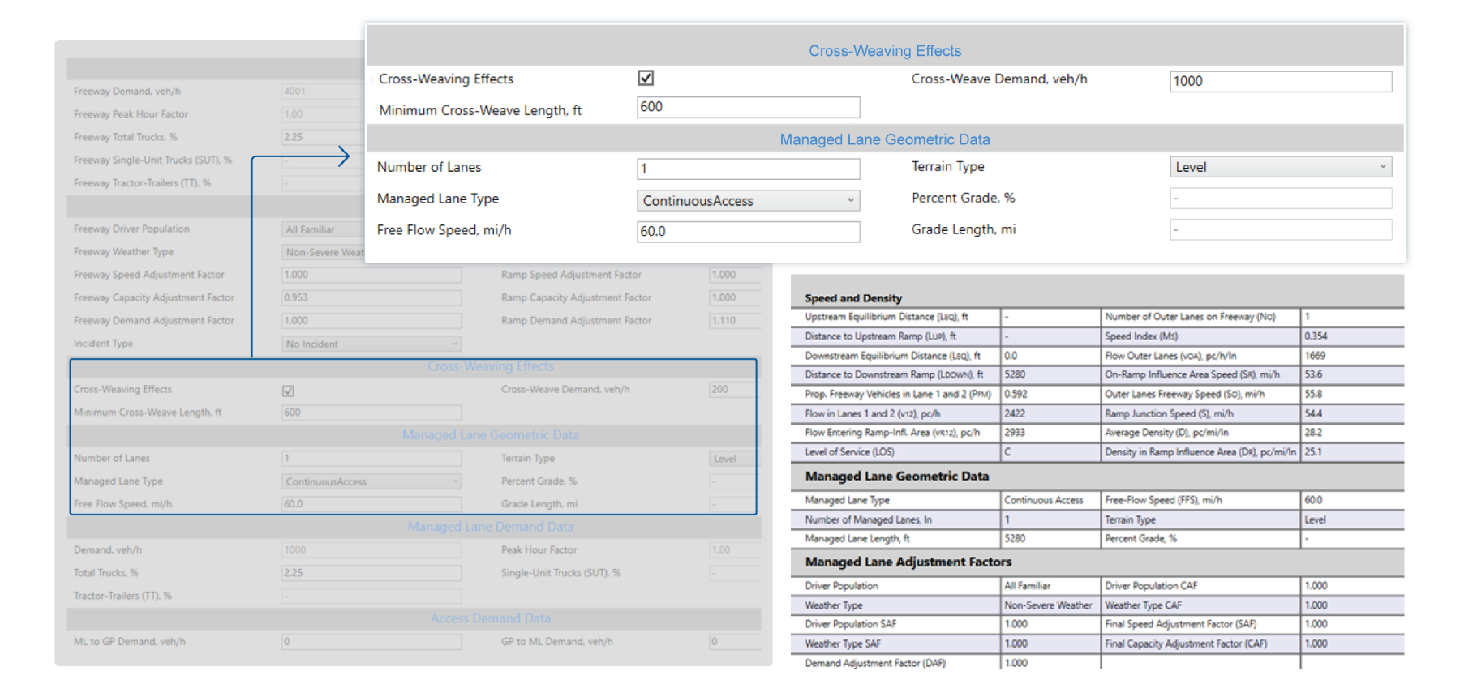This screenshot has width=1460, height=684.
Task: Select report Driver Population value All Familiar
Action: [1027, 586]
